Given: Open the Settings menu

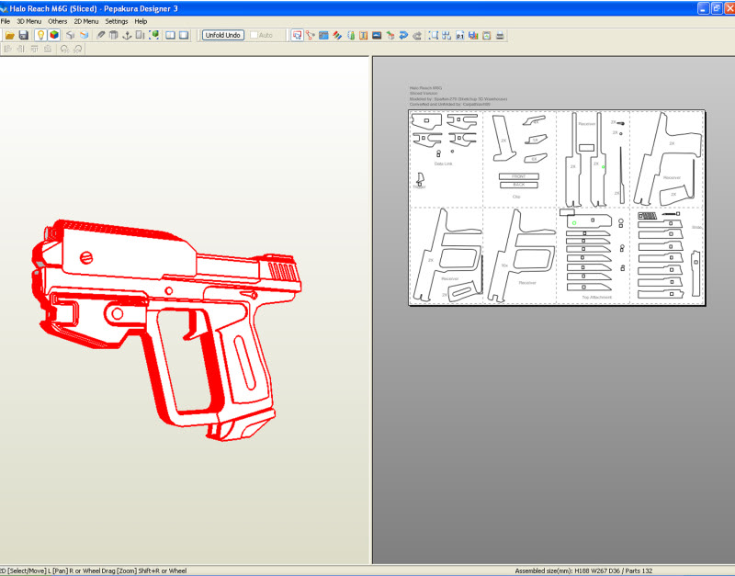Looking at the screenshot, I should [117, 21].
